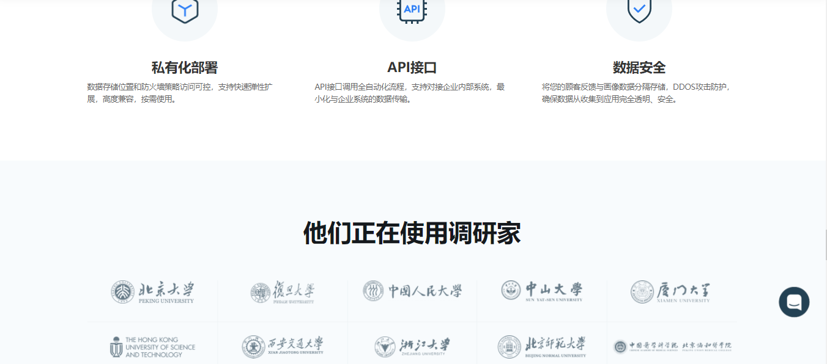Click the 私有化部署 heading
Image resolution: width=827 pixels, height=364 pixels.
click(185, 67)
